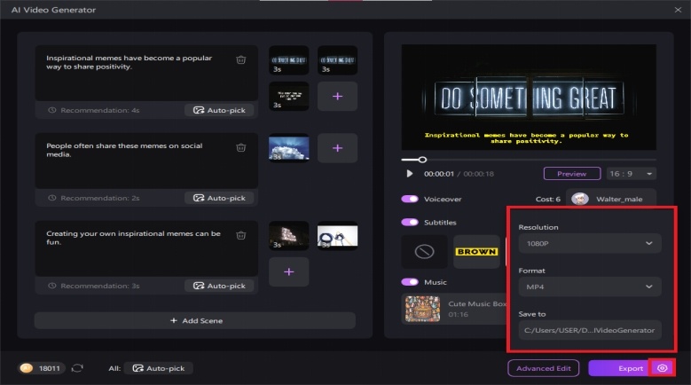Click trash icon on third scene
Screen dimensions: 691x385
(x=240, y=235)
